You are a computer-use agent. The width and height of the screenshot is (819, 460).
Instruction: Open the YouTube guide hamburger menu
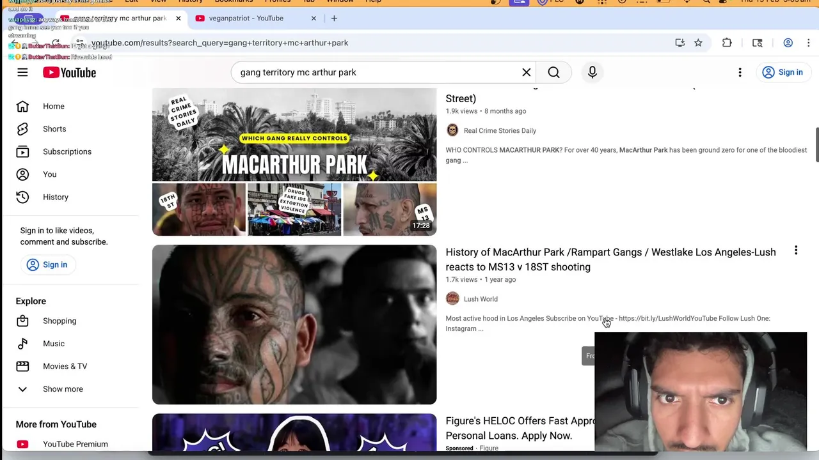coord(22,72)
